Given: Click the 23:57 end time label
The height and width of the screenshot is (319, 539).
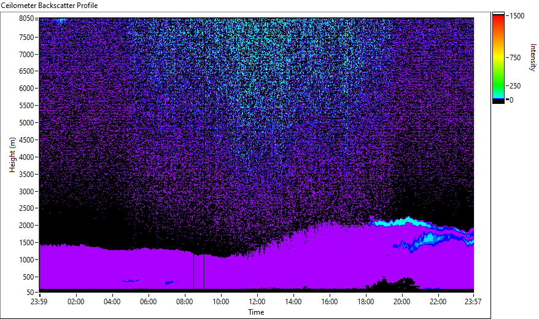Looking at the screenshot, I should (x=473, y=302).
